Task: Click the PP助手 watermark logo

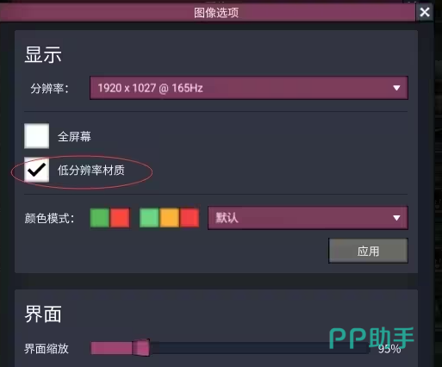Action: [x=371, y=339]
